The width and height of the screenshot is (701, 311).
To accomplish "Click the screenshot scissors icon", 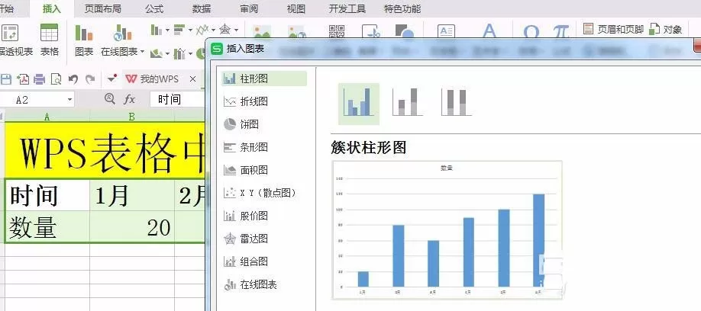I will point(370,31).
